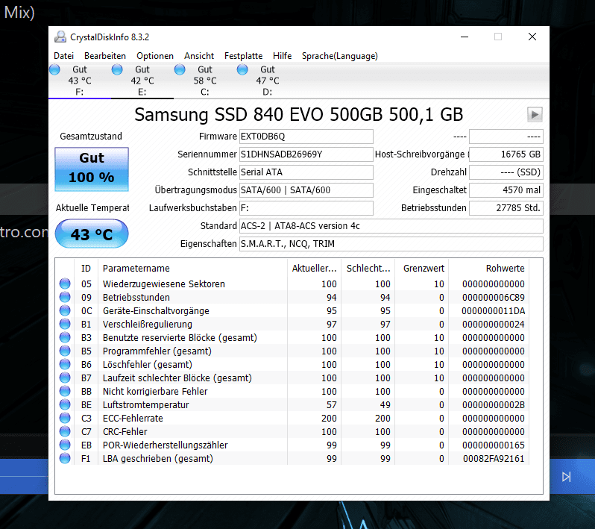Click the Aktueller column header
Screen dimensions: 595x529
coord(314,268)
